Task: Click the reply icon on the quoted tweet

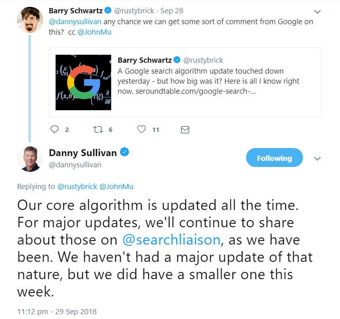Action: (54, 129)
